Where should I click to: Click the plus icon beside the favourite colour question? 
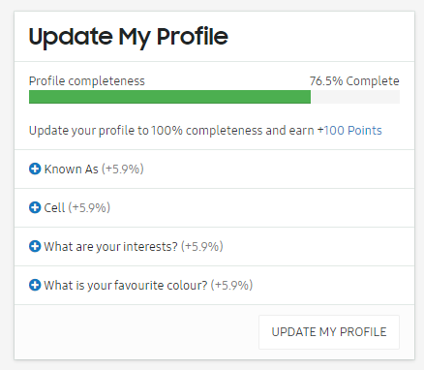tap(35, 285)
